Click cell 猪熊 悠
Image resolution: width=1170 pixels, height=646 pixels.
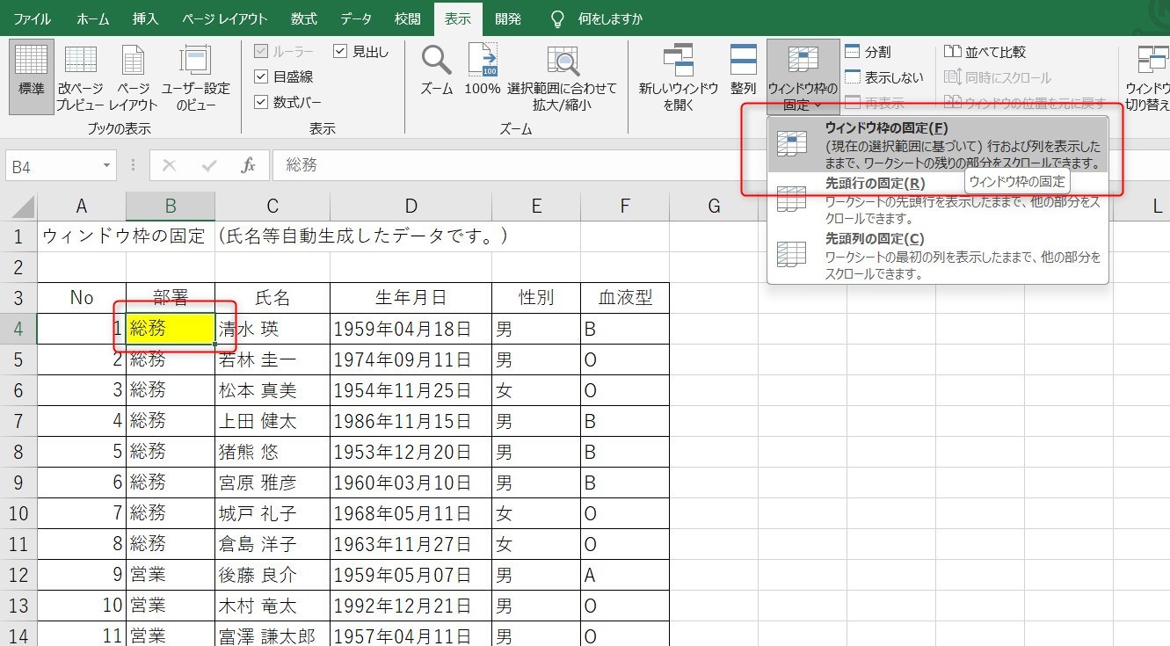273,452
